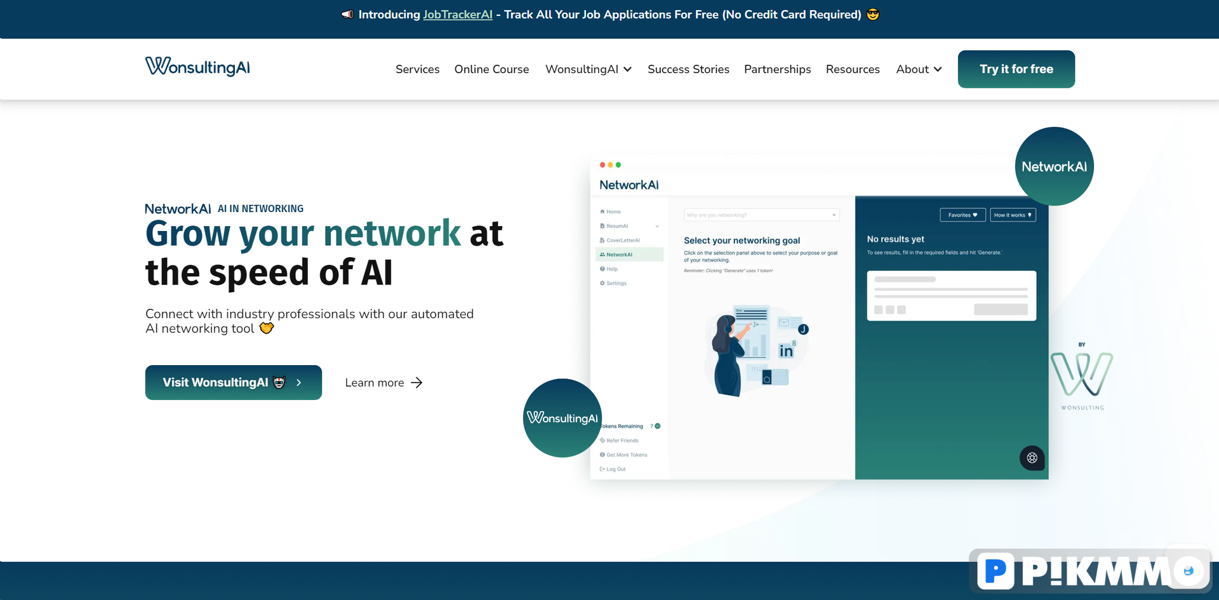Click the WonsultingAI logo in header
Screen dimensions: 1219x600
pos(197,66)
